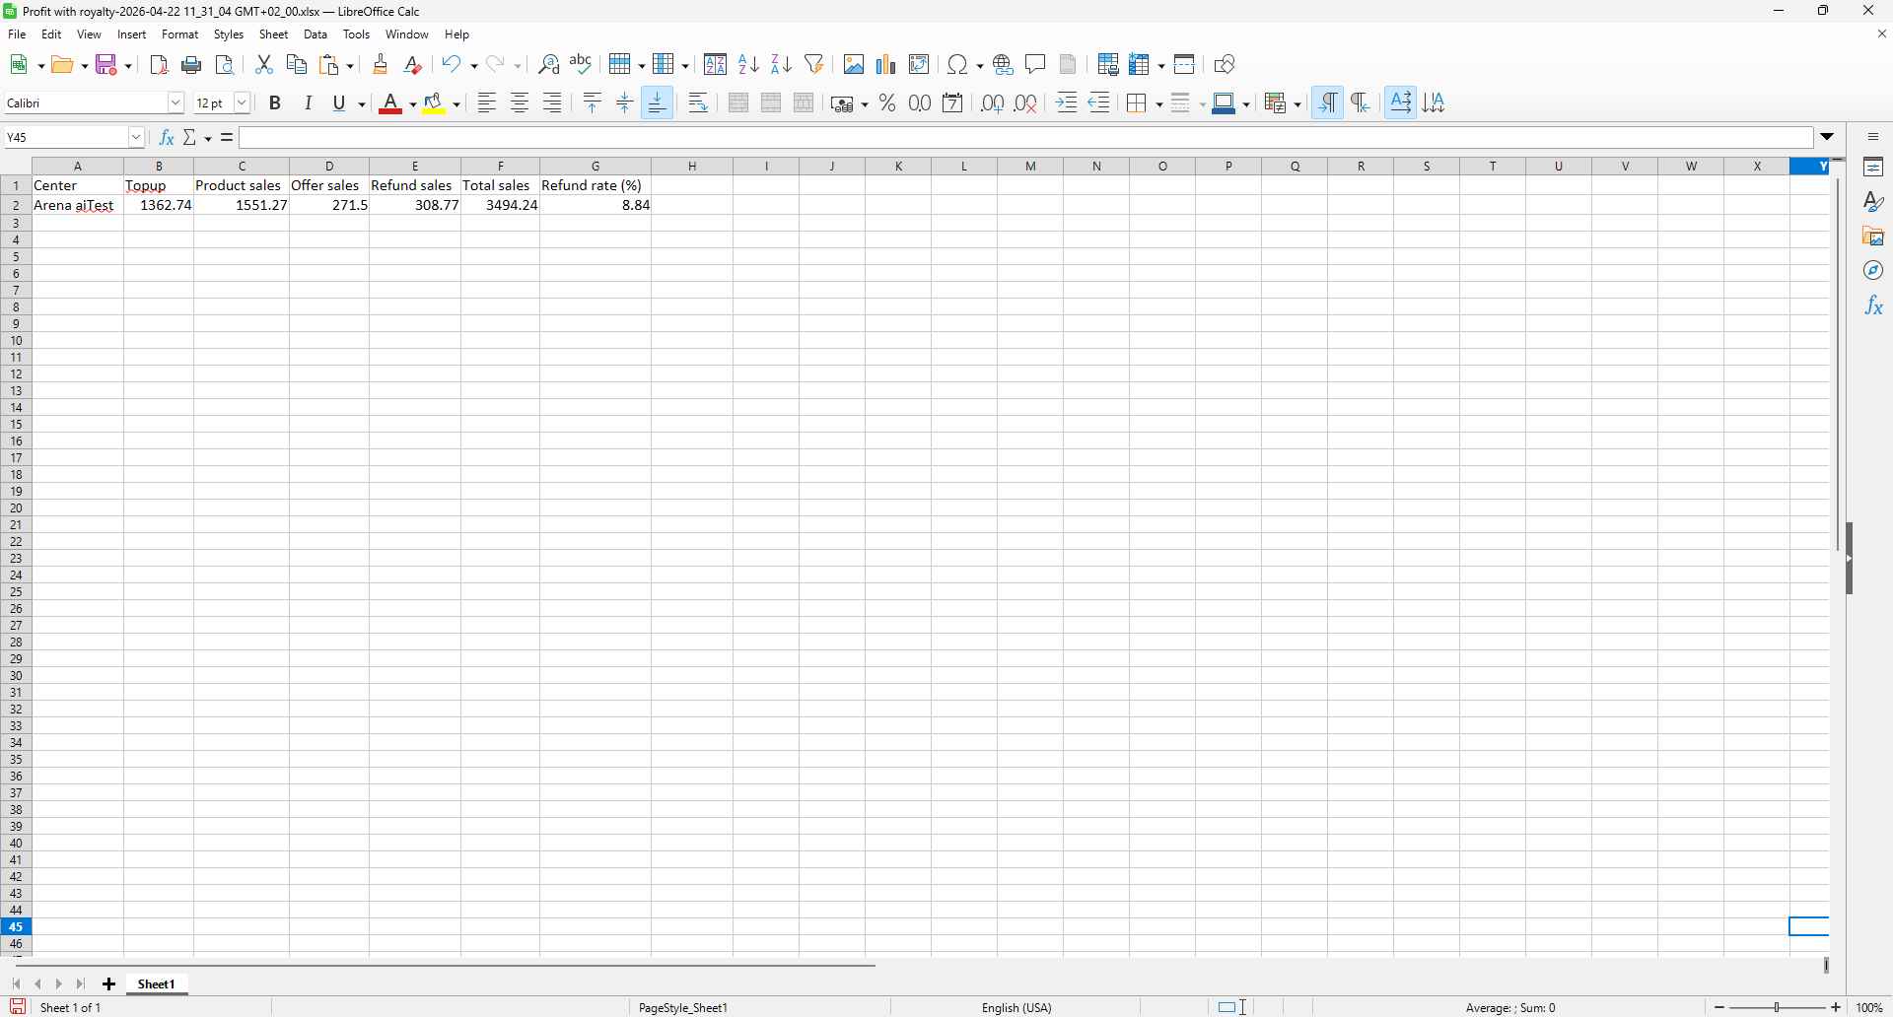Open the Data menu
This screenshot has height=1017, width=1893.
(315, 34)
